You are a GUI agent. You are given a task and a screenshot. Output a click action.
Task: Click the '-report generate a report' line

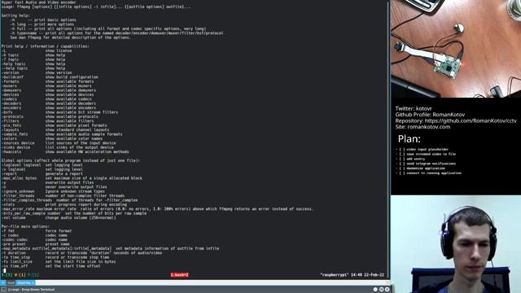tap(41, 173)
